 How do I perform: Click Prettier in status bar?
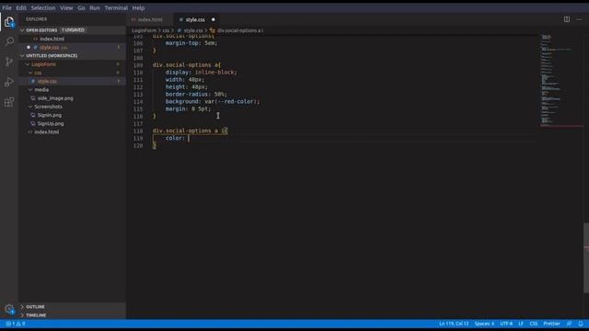[x=551, y=324]
